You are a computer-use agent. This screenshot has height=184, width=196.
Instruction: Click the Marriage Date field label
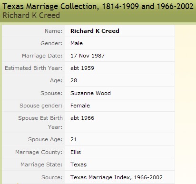(x=42, y=56)
